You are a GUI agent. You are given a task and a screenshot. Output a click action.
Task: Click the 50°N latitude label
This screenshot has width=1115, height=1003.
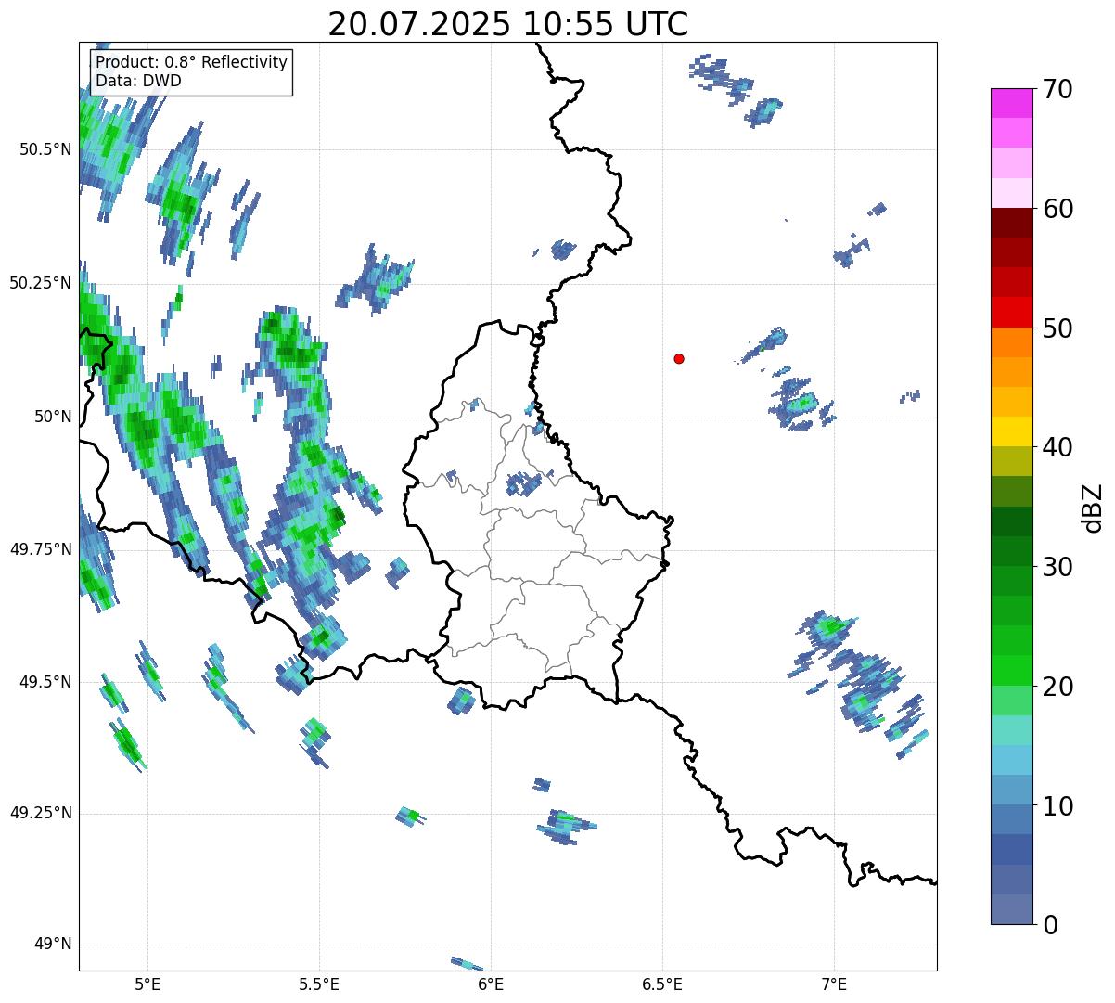pyautogui.click(x=53, y=417)
